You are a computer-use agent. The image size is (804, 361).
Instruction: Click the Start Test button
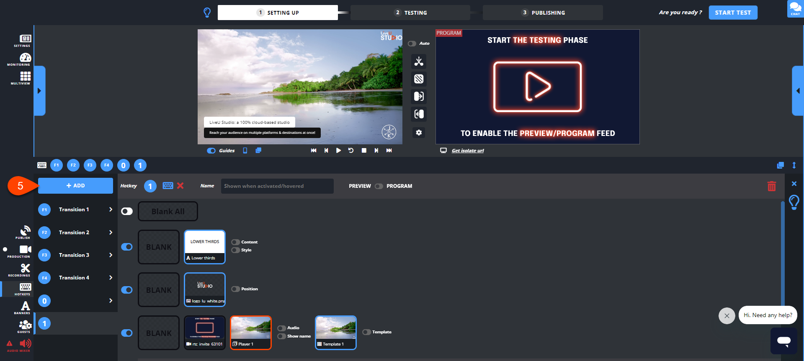733,13
